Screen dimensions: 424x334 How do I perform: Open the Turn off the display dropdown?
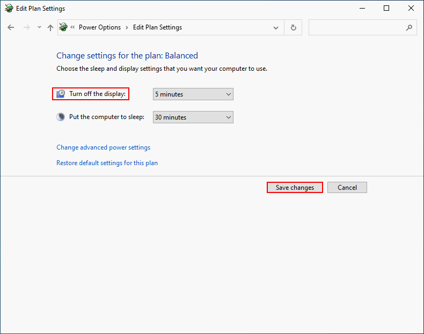tap(193, 94)
